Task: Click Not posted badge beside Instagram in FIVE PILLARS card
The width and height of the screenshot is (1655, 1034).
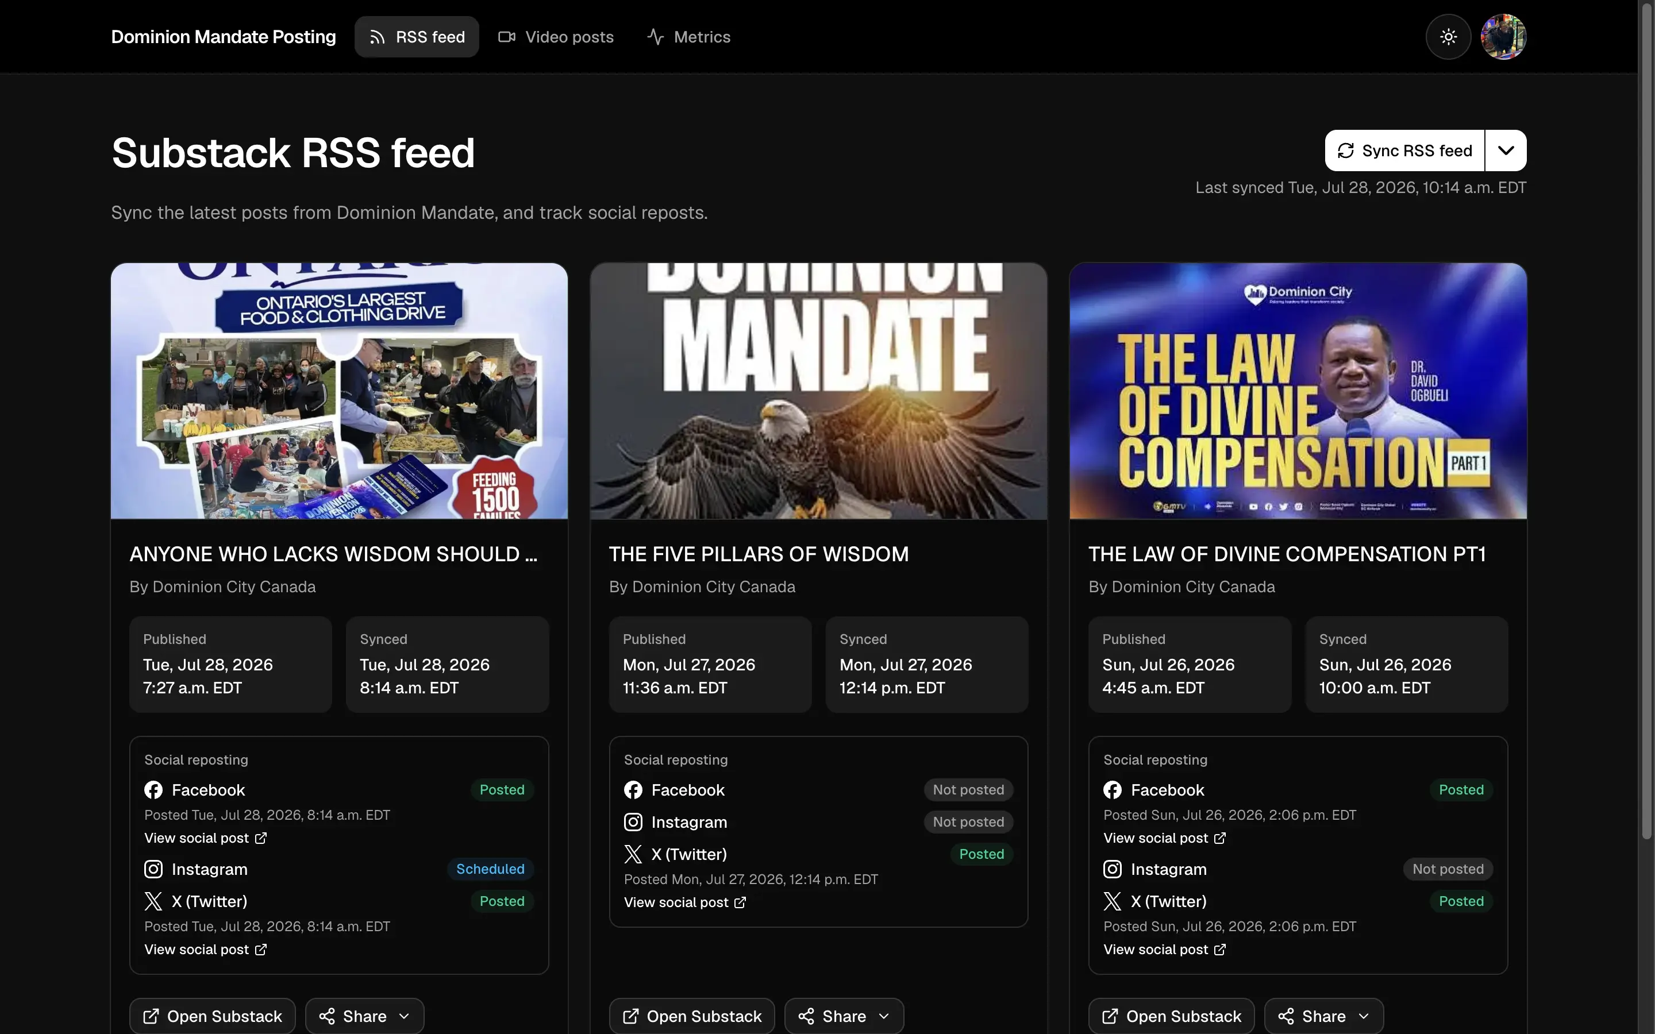Action: pos(968,822)
